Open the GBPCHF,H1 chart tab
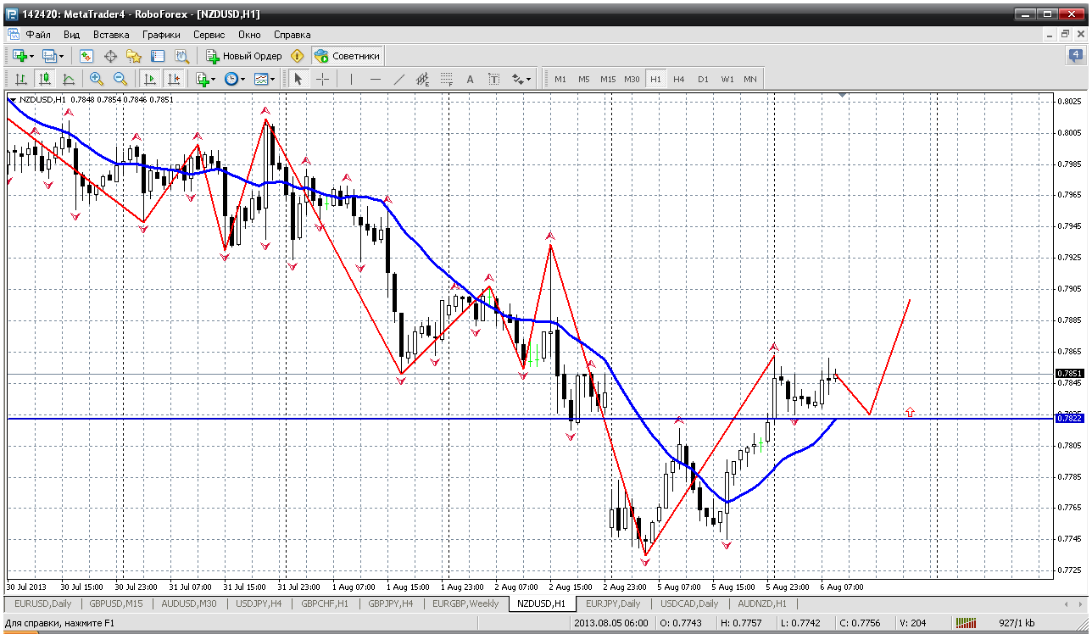1092x634 pixels. pyautogui.click(x=324, y=603)
